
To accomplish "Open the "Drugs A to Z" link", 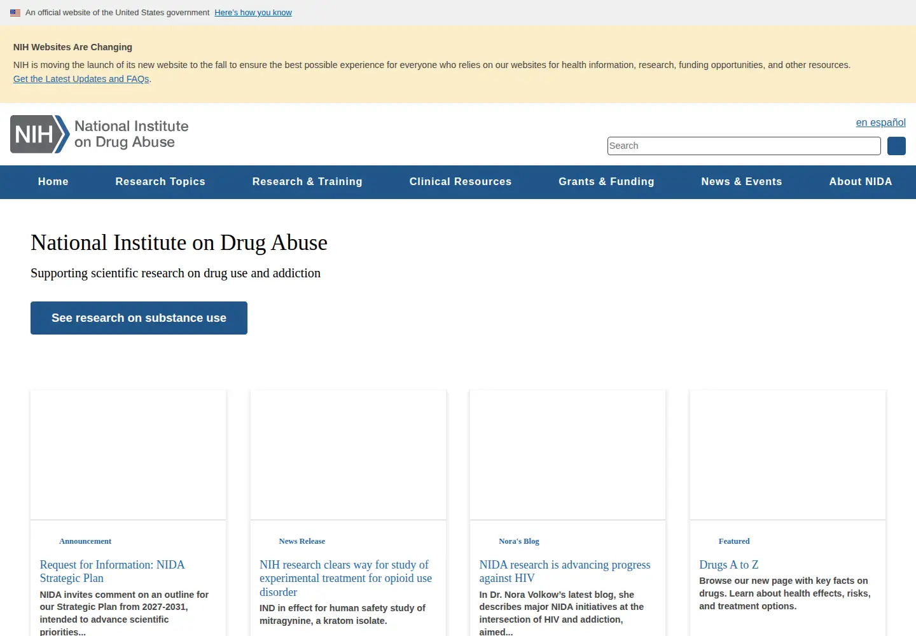I will click(x=728, y=565).
